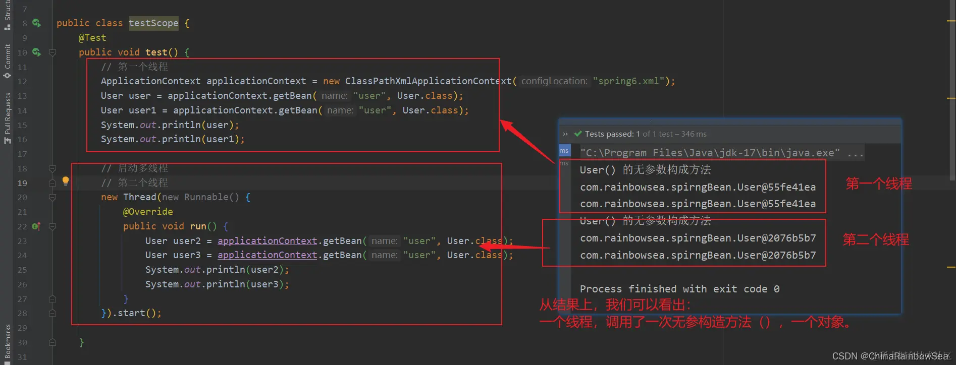
Task: Click underlined applicationContext on the user3 line
Action: click(x=267, y=255)
